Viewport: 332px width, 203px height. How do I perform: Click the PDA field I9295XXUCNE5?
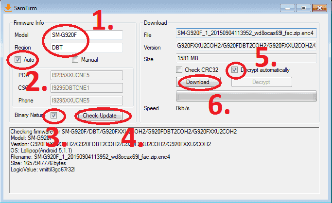[87, 75]
